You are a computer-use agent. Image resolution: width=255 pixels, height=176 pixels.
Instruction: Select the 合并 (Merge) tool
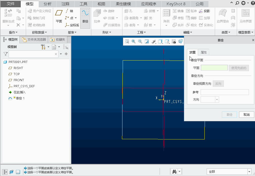[178, 25]
